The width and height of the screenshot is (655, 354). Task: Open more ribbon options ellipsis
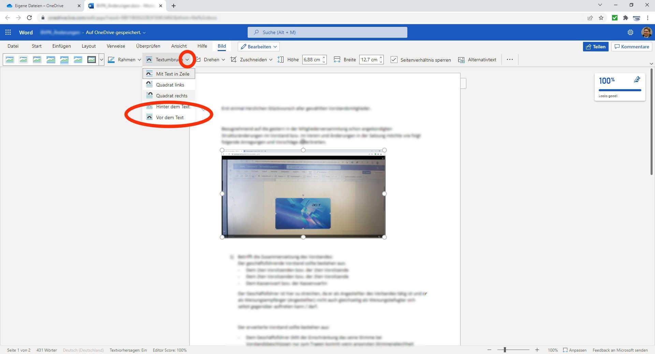(510, 60)
